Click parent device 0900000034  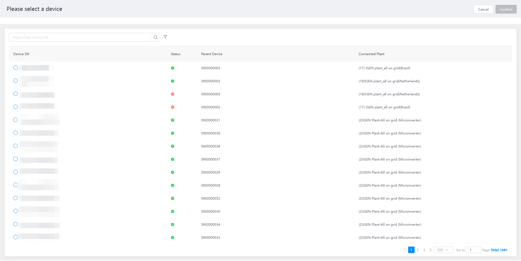[x=211, y=225]
